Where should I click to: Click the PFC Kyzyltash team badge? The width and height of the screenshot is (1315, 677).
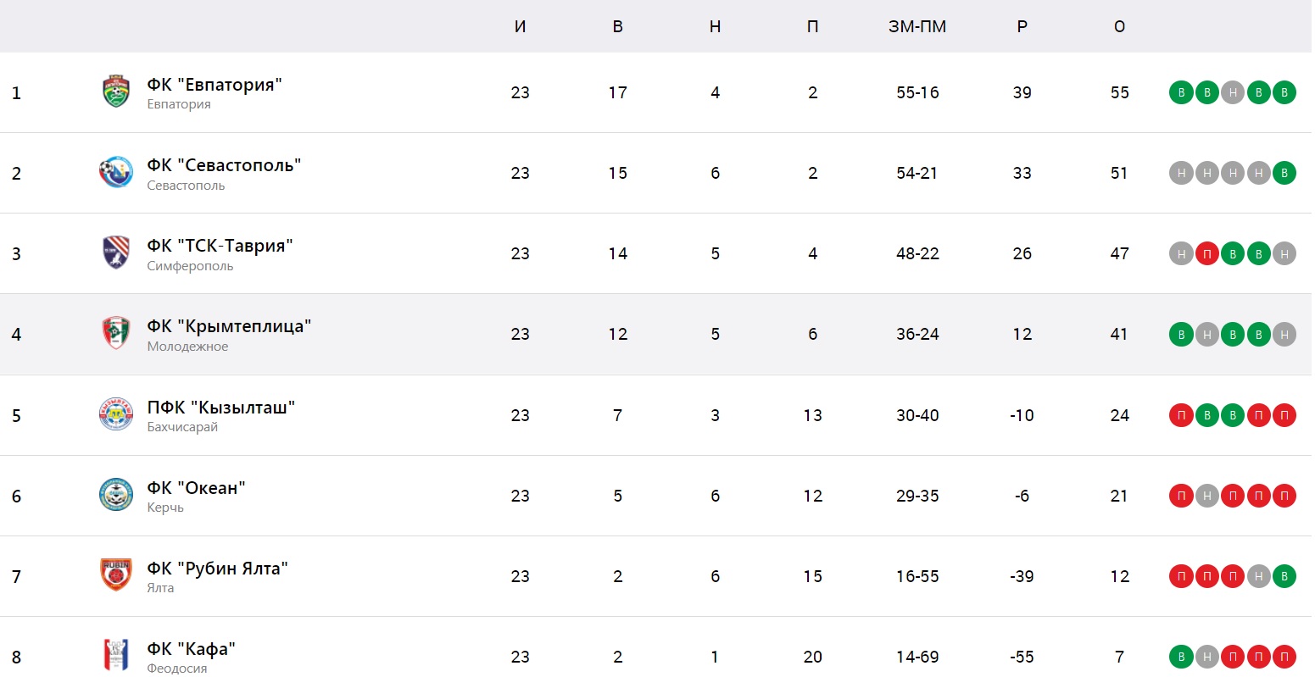coord(116,415)
